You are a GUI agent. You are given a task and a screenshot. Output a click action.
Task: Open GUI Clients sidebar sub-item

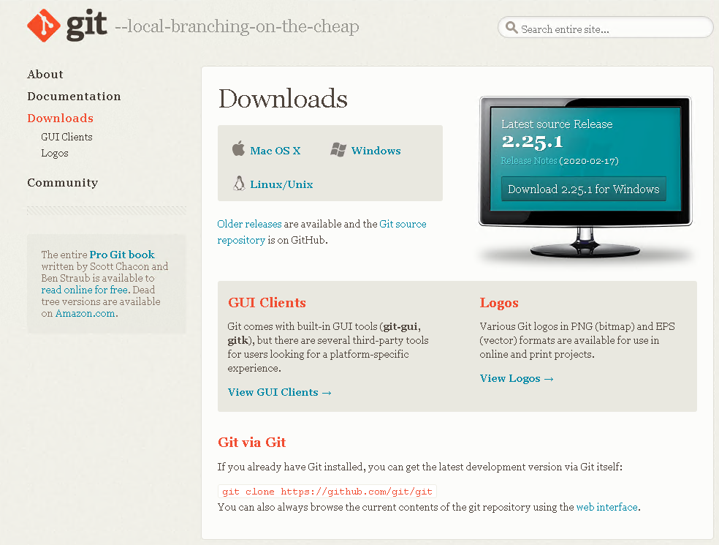66,137
